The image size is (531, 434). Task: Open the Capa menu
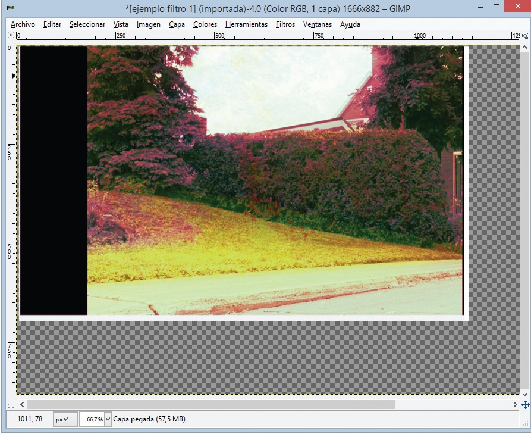coord(177,24)
